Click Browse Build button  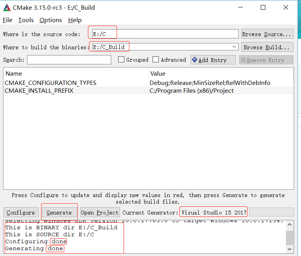coord(267,47)
